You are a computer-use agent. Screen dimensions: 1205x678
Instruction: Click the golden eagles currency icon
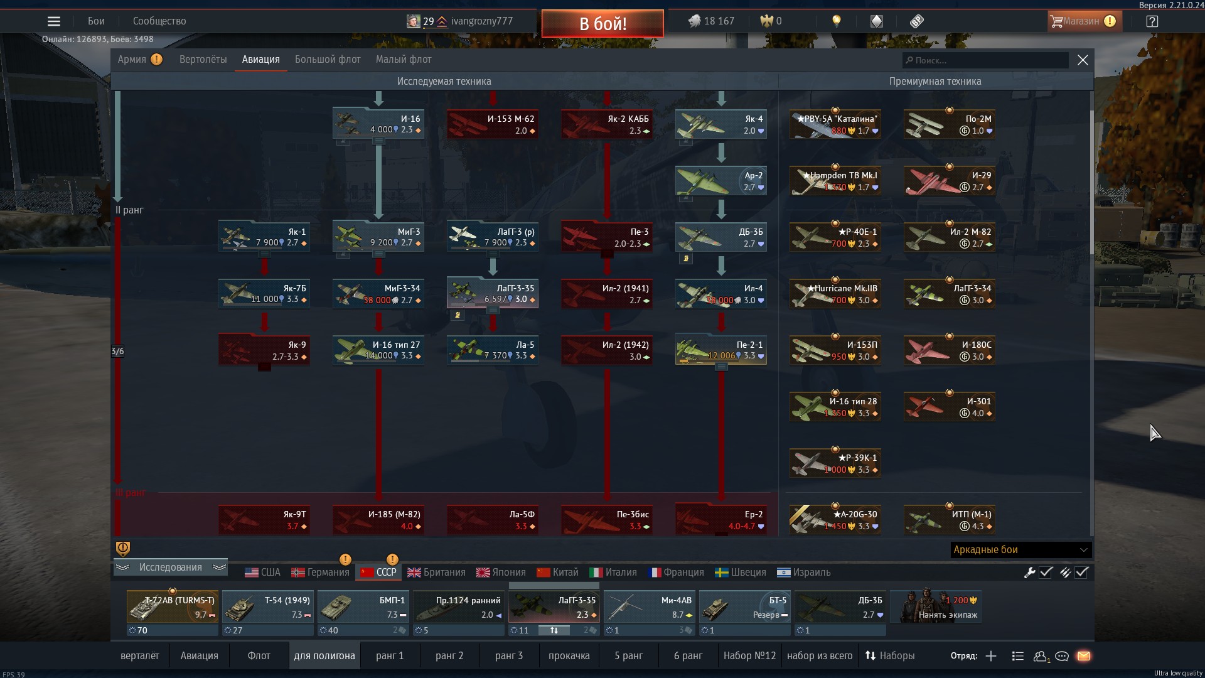click(x=766, y=21)
